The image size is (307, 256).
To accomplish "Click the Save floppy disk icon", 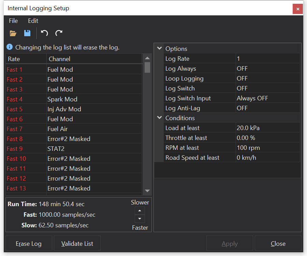I will [27, 33].
